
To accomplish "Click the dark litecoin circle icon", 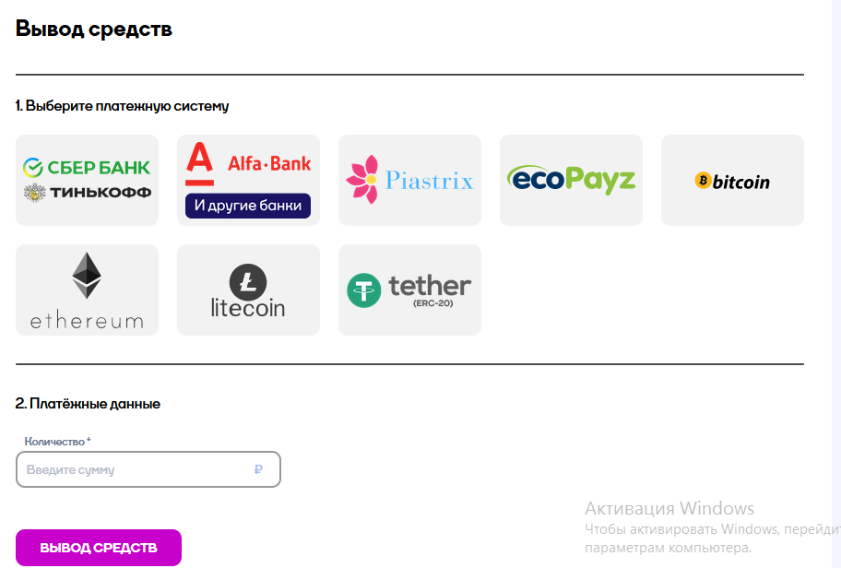I will pyautogui.click(x=248, y=281).
